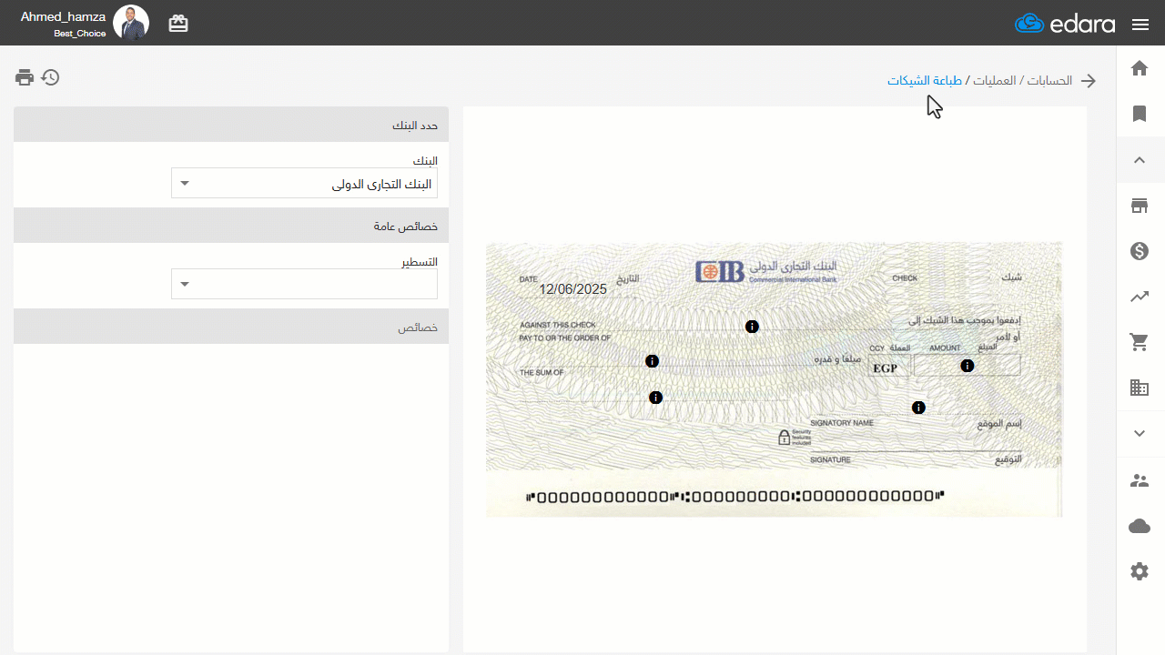Go to the home icon in sidebar
Viewport: 1165px width, 655px height.
(x=1140, y=68)
